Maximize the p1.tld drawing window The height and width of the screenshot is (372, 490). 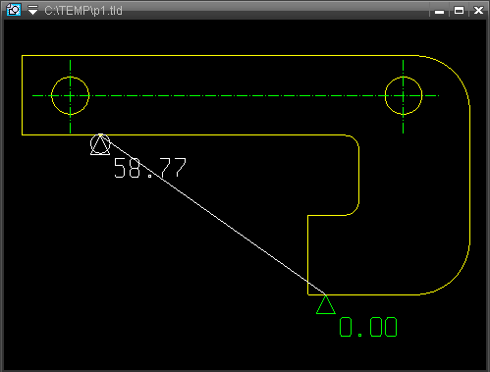459,11
